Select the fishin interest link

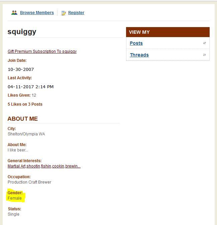46,166
